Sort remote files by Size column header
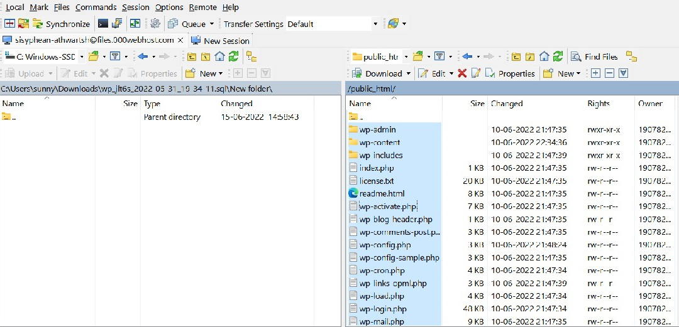 (x=465, y=104)
